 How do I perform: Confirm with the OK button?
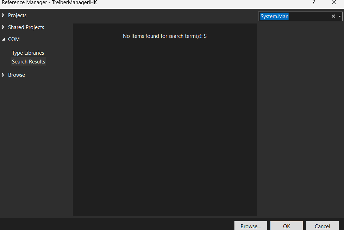[287, 226]
